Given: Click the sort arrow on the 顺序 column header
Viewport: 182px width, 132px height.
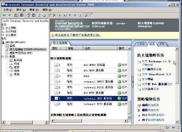Looking at the screenshot, I should pos(60,48).
